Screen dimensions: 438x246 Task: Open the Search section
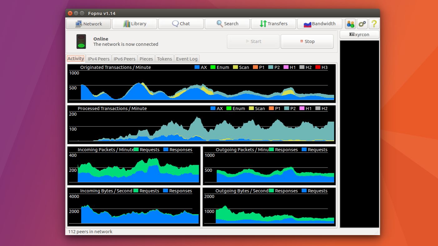[227, 24]
